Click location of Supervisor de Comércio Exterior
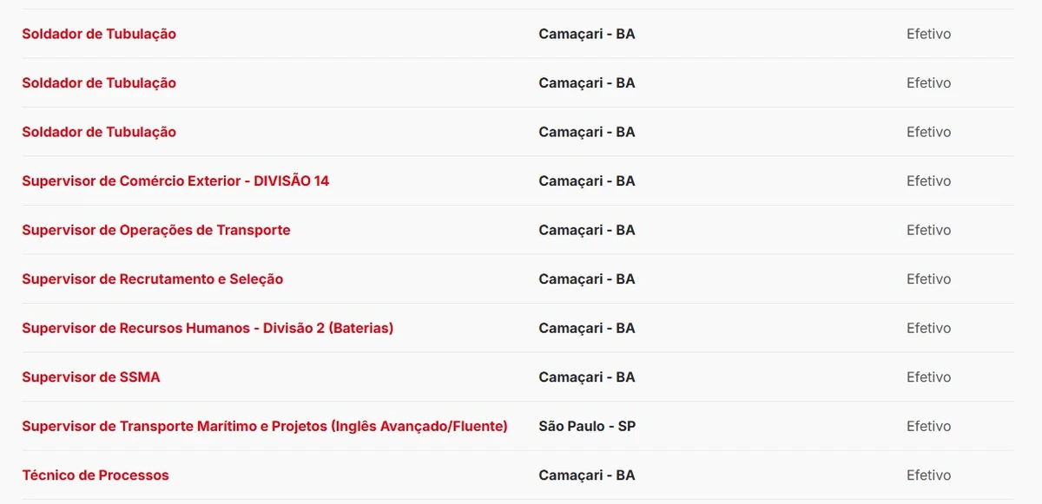Viewport: 1042px width, 504px height. [587, 181]
